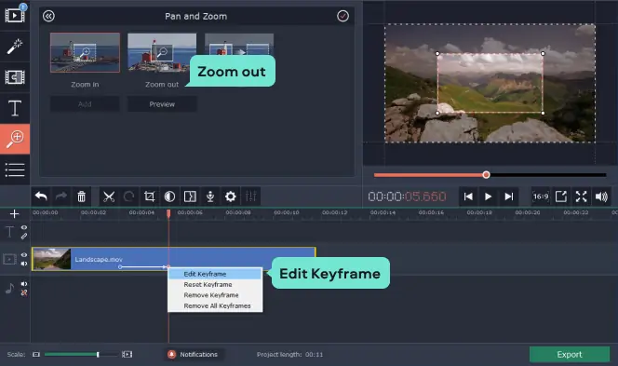The image size is (618, 366).
Task: Jump to next frame
Action: [509, 197]
